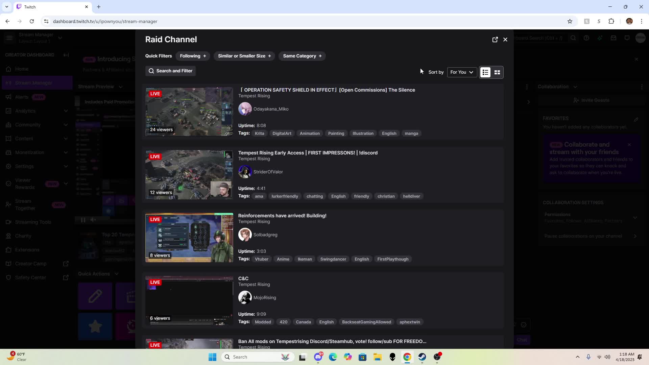649x365 pixels.
Task: Open Ban All mods stream title
Action: pos(332,341)
